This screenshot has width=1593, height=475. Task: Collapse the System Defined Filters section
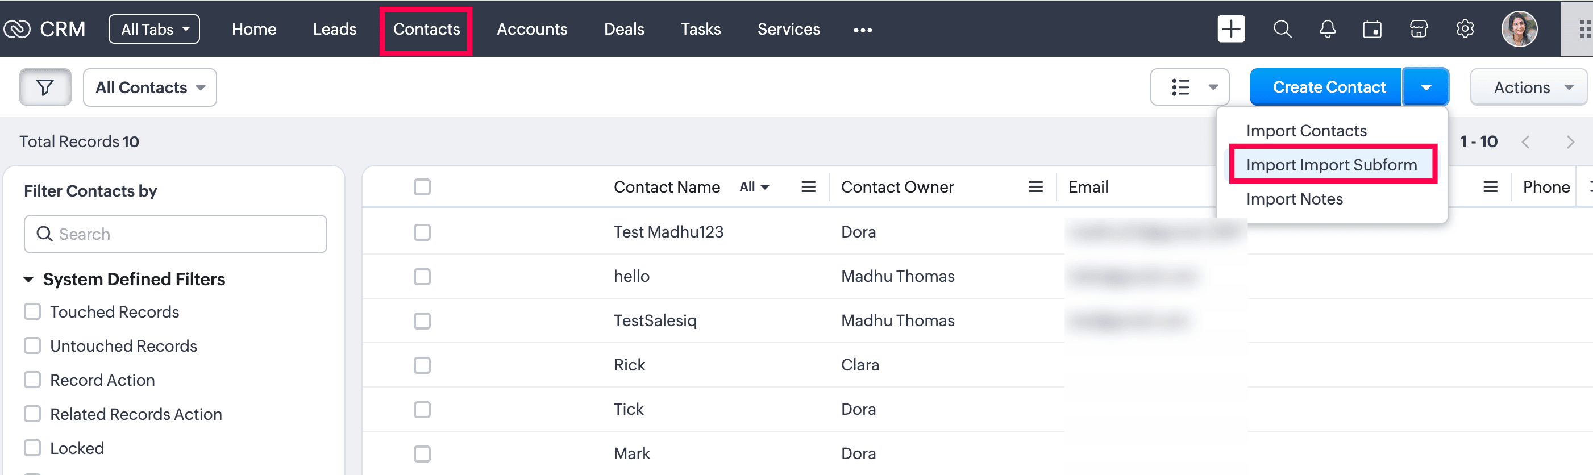(28, 279)
